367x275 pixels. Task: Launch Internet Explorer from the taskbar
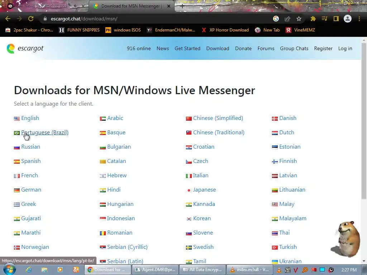pyautogui.click(x=29, y=270)
